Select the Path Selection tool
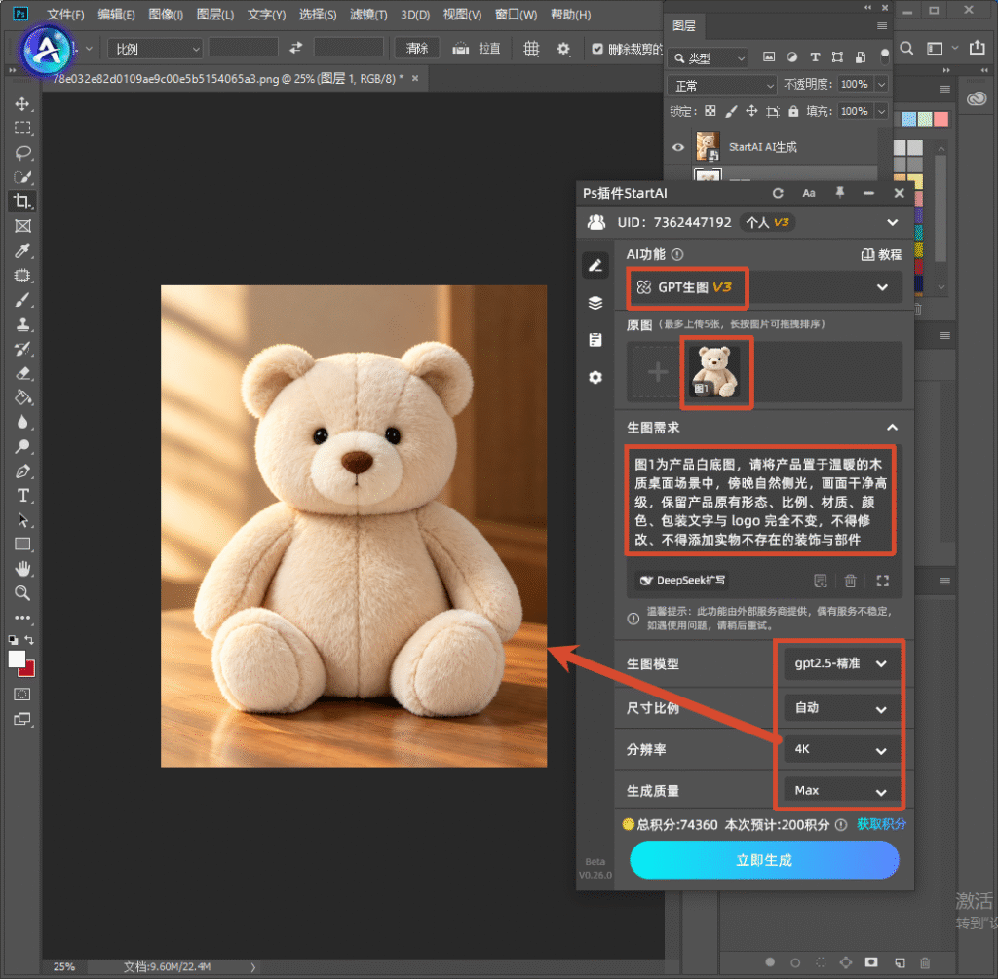This screenshot has width=998, height=979. point(22,520)
